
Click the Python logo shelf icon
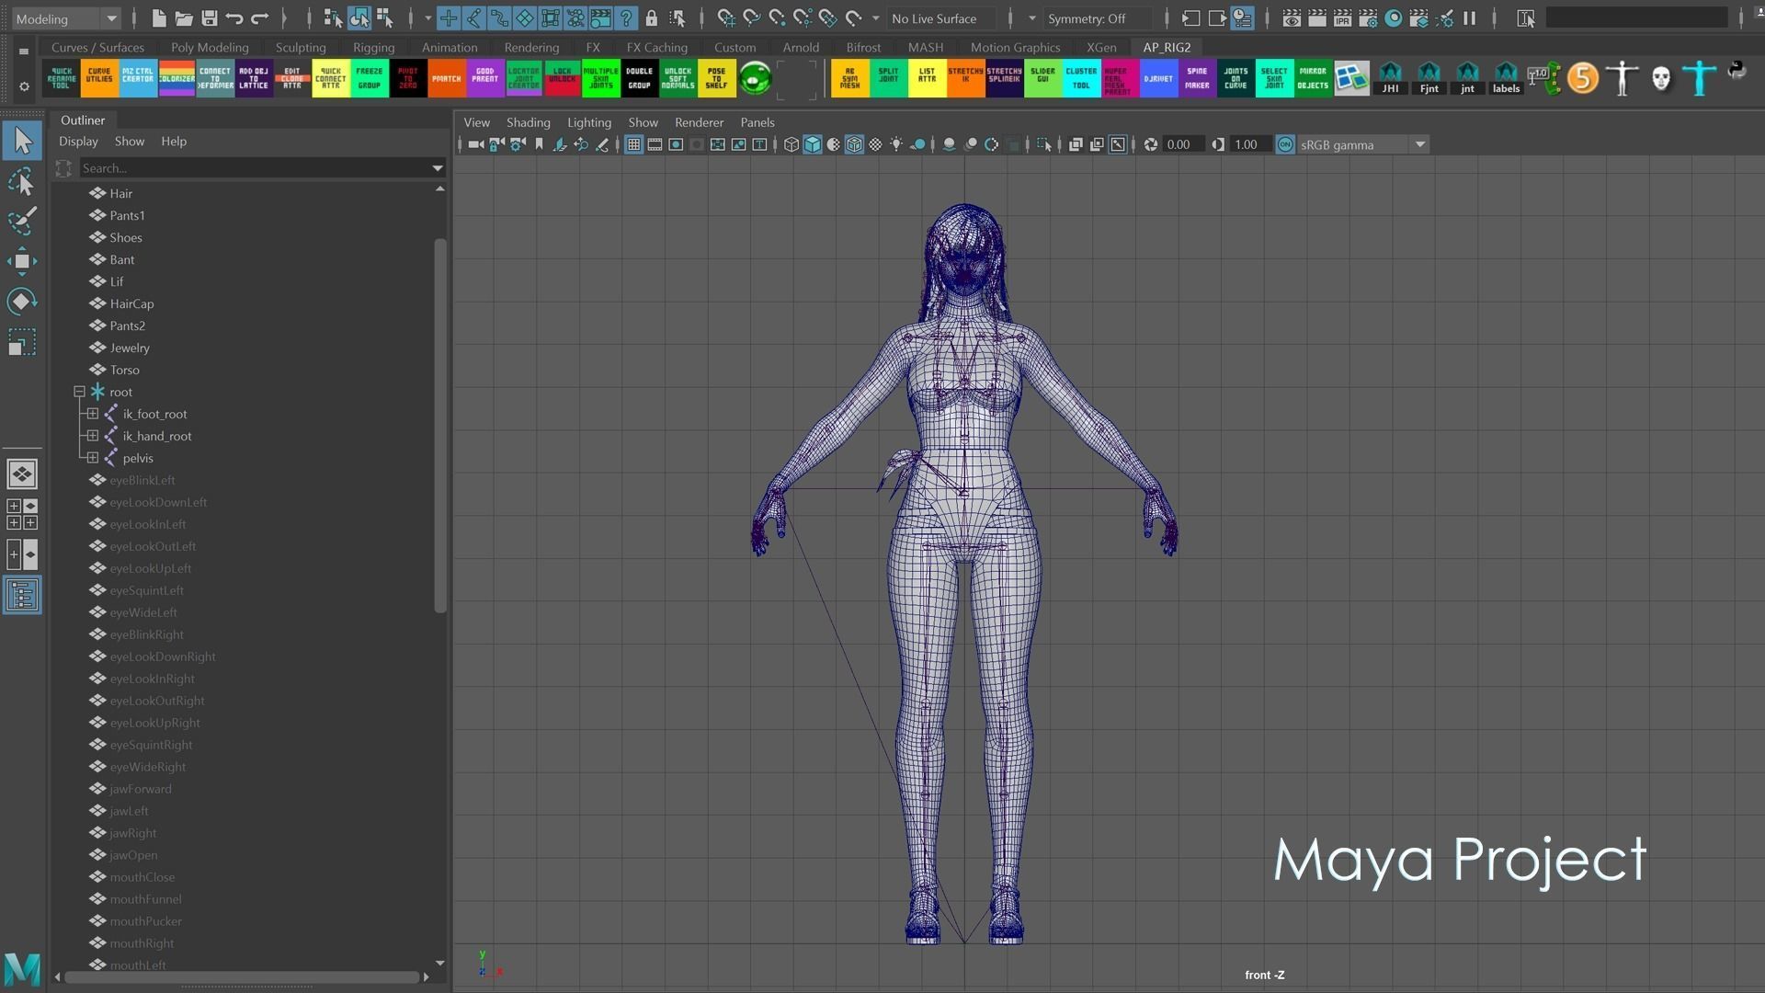click(x=1737, y=71)
